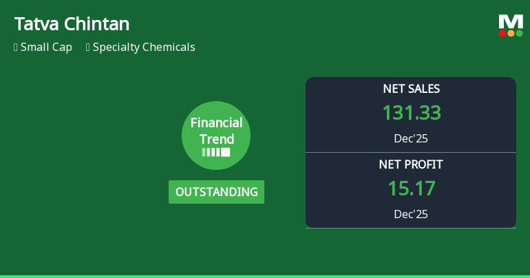The image size is (530, 278).
Task: Click the 131.33 net sales value
Action: point(411,113)
